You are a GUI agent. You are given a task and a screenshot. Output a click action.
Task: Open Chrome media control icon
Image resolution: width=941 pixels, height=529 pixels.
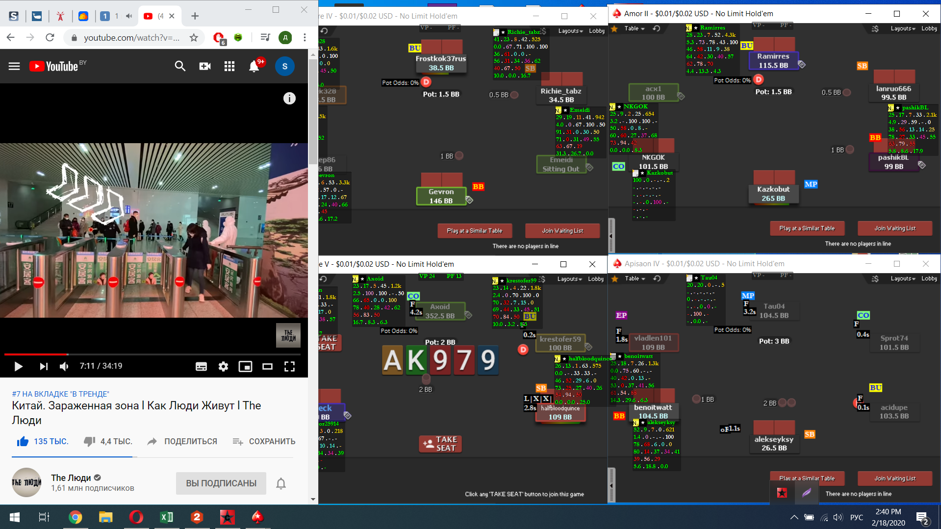(265, 38)
